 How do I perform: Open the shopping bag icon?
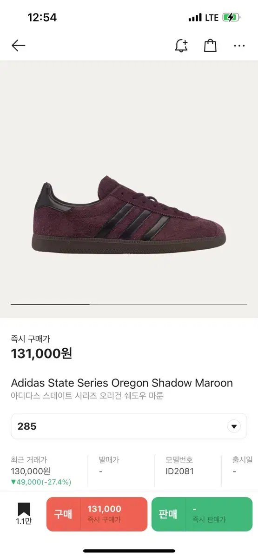pyautogui.click(x=210, y=45)
